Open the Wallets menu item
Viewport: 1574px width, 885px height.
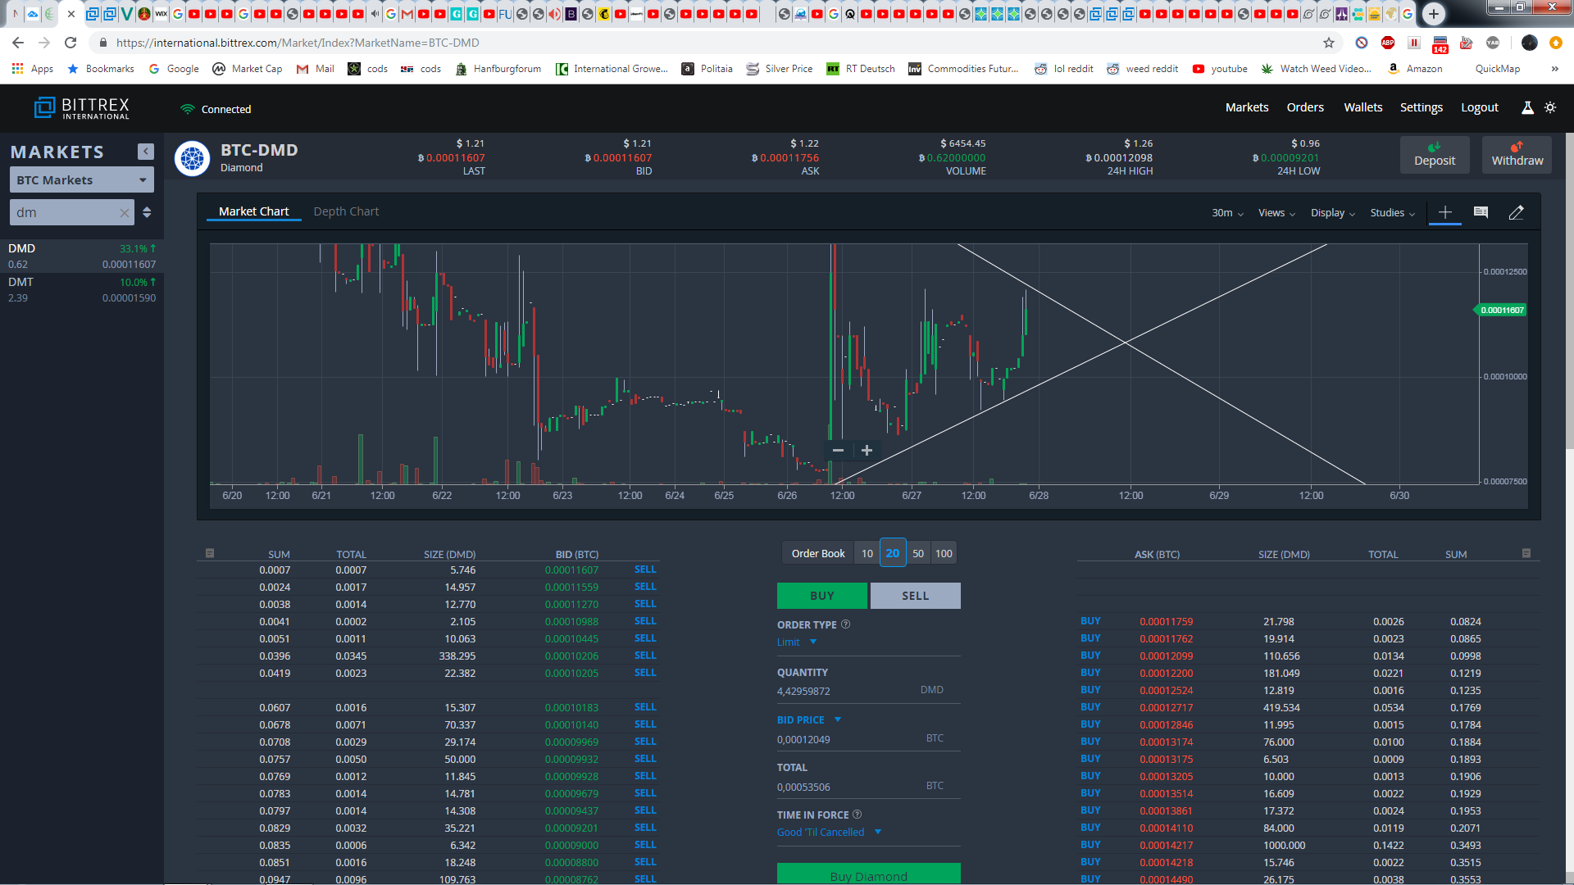pyautogui.click(x=1362, y=107)
